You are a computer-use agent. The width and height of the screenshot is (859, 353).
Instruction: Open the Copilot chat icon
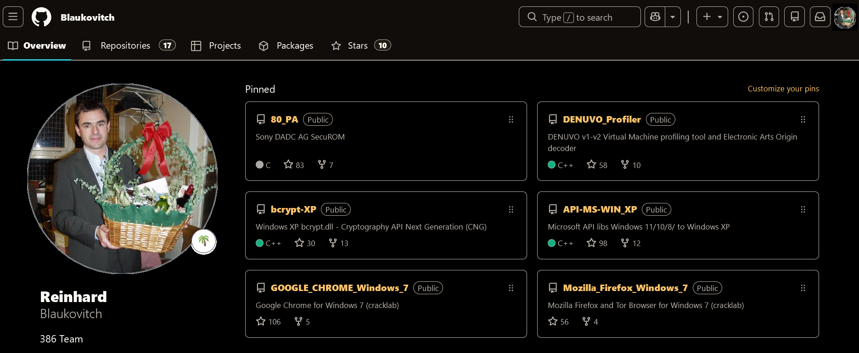pos(655,17)
